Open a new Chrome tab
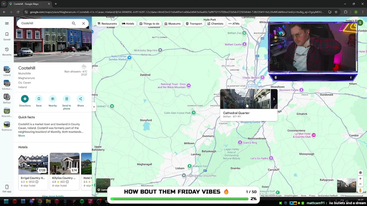This screenshot has width=367, height=206. pyautogui.click(x=56, y=4)
